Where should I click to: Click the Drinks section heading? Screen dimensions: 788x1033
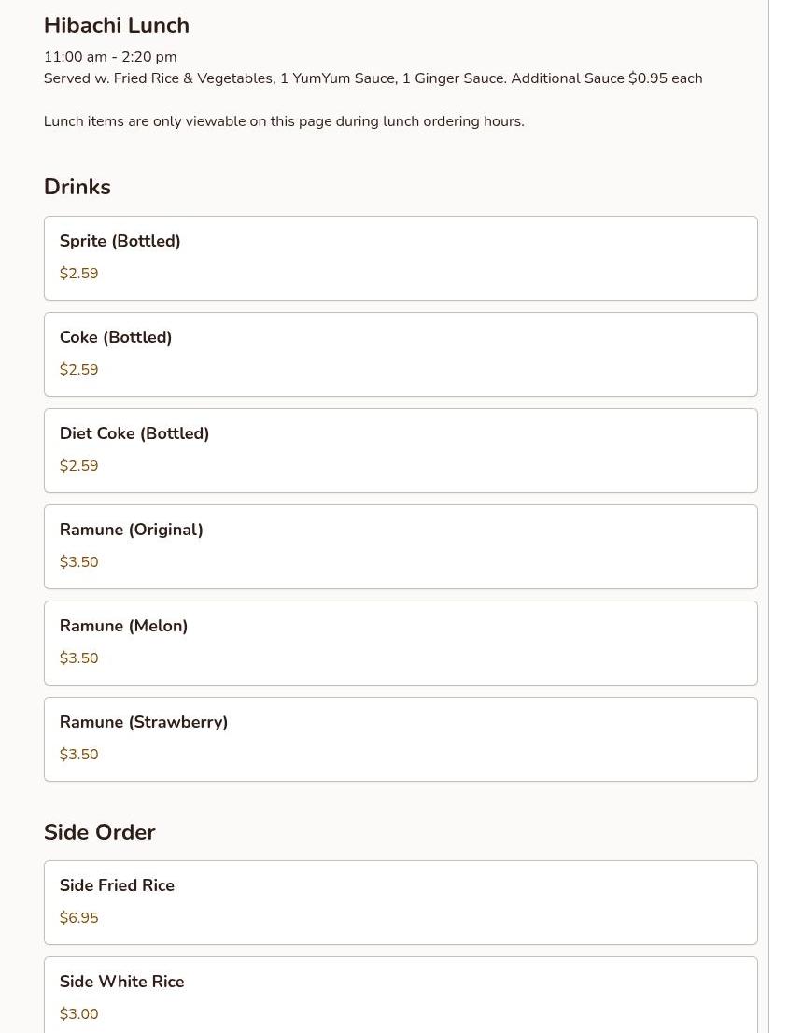click(x=77, y=187)
